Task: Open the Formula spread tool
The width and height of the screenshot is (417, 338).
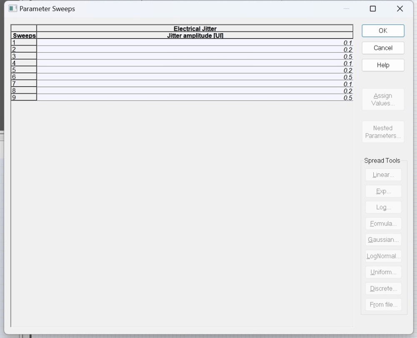Action: point(383,224)
